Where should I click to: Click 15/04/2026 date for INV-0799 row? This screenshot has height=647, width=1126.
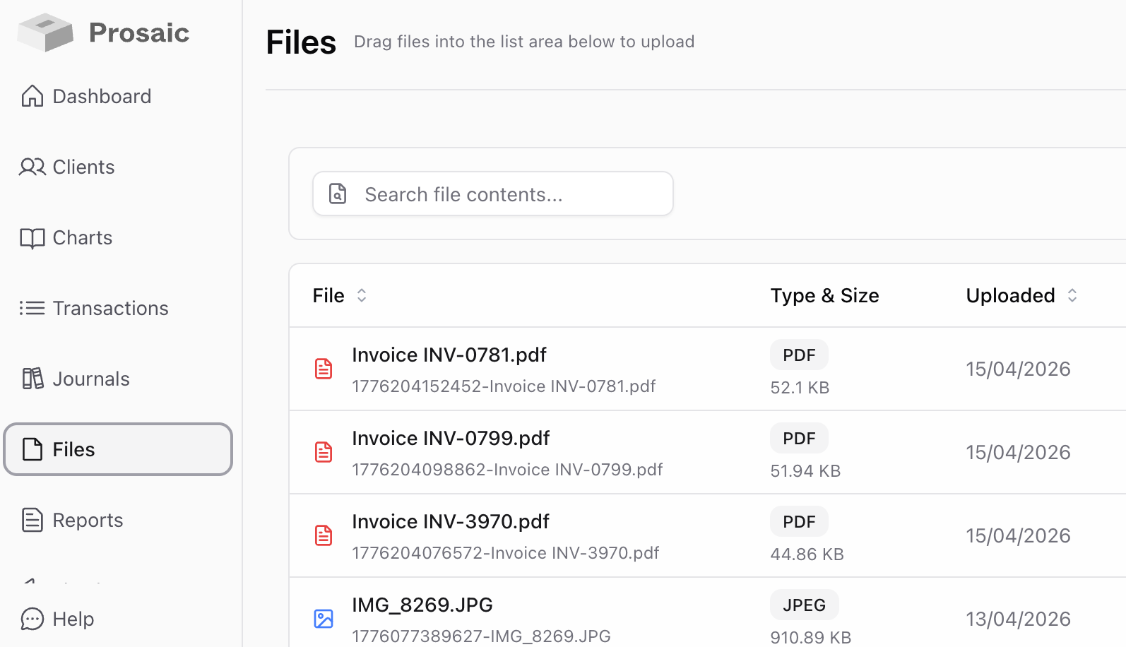[1018, 452]
